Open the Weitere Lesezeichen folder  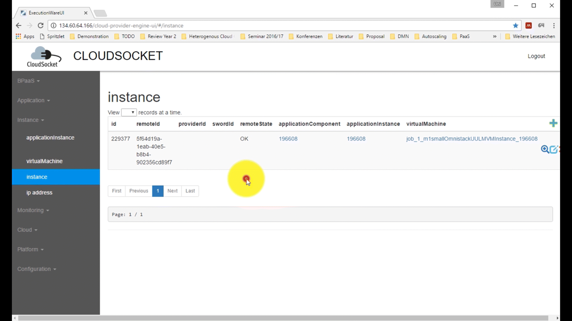[530, 36]
